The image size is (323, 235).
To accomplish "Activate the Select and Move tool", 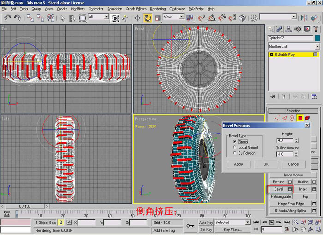I will pyautogui.click(x=137, y=18).
